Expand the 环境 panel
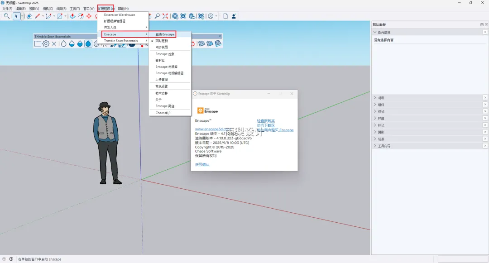Image resolution: width=489 pixels, height=263 pixels. click(x=375, y=118)
